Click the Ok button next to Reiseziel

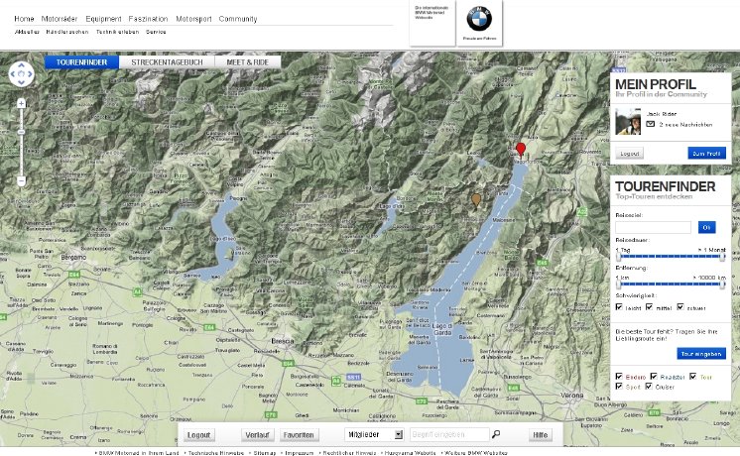click(x=706, y=227)
